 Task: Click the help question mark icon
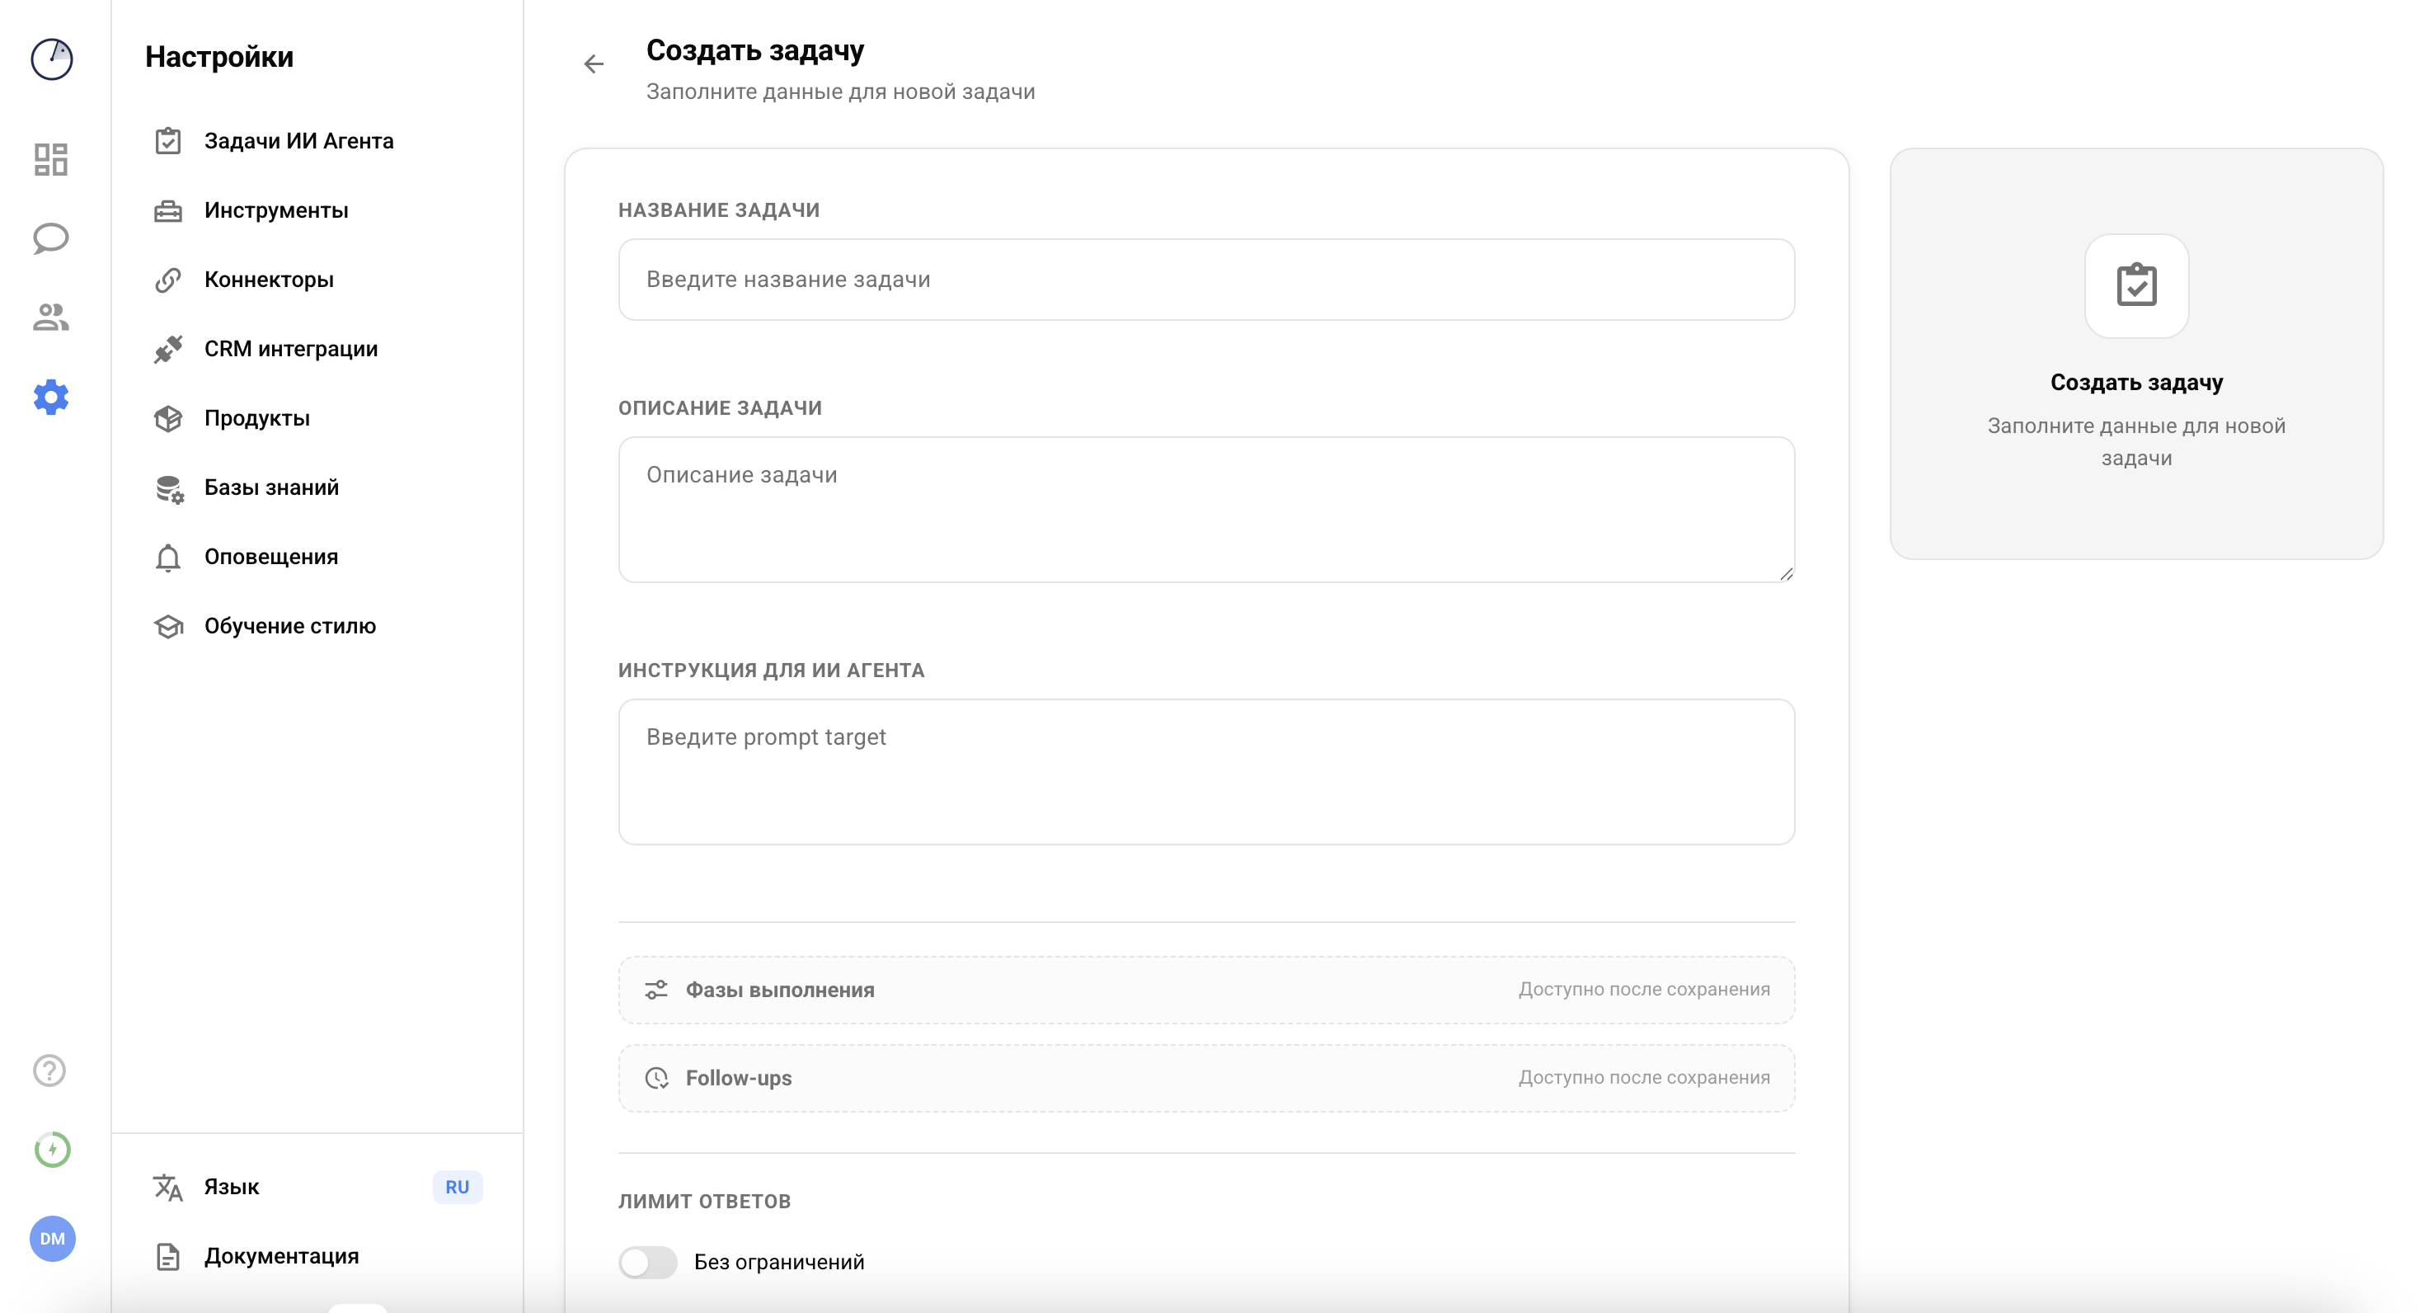pos(49,1071)
